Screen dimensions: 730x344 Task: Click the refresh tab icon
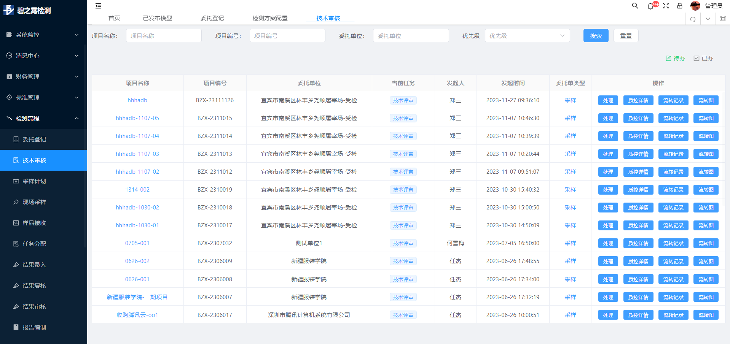click(693, 19)
